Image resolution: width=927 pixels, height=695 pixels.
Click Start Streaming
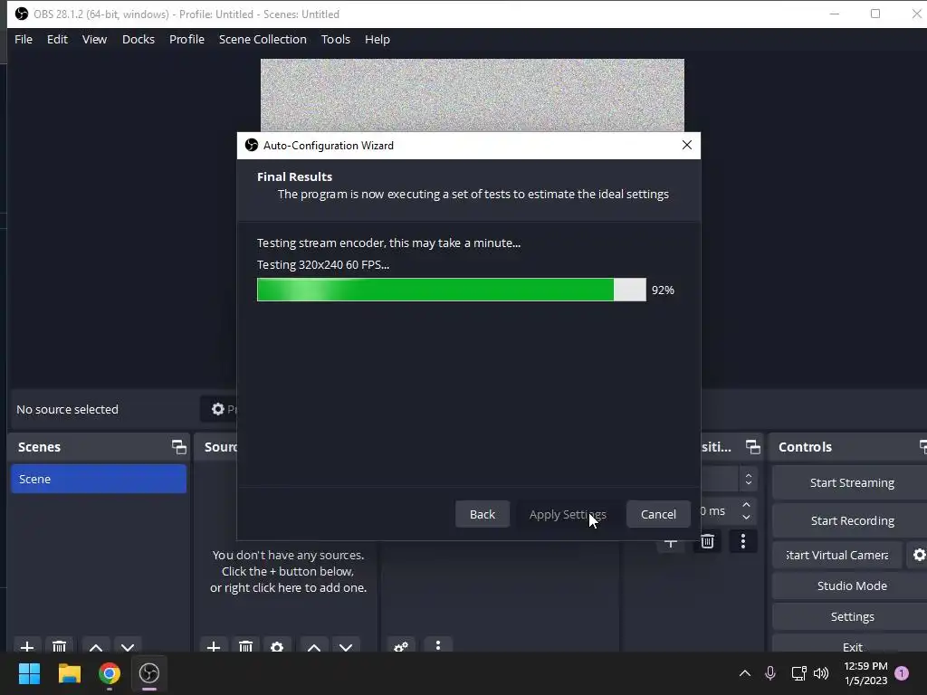pyautogui.click(x=851, y=483)
